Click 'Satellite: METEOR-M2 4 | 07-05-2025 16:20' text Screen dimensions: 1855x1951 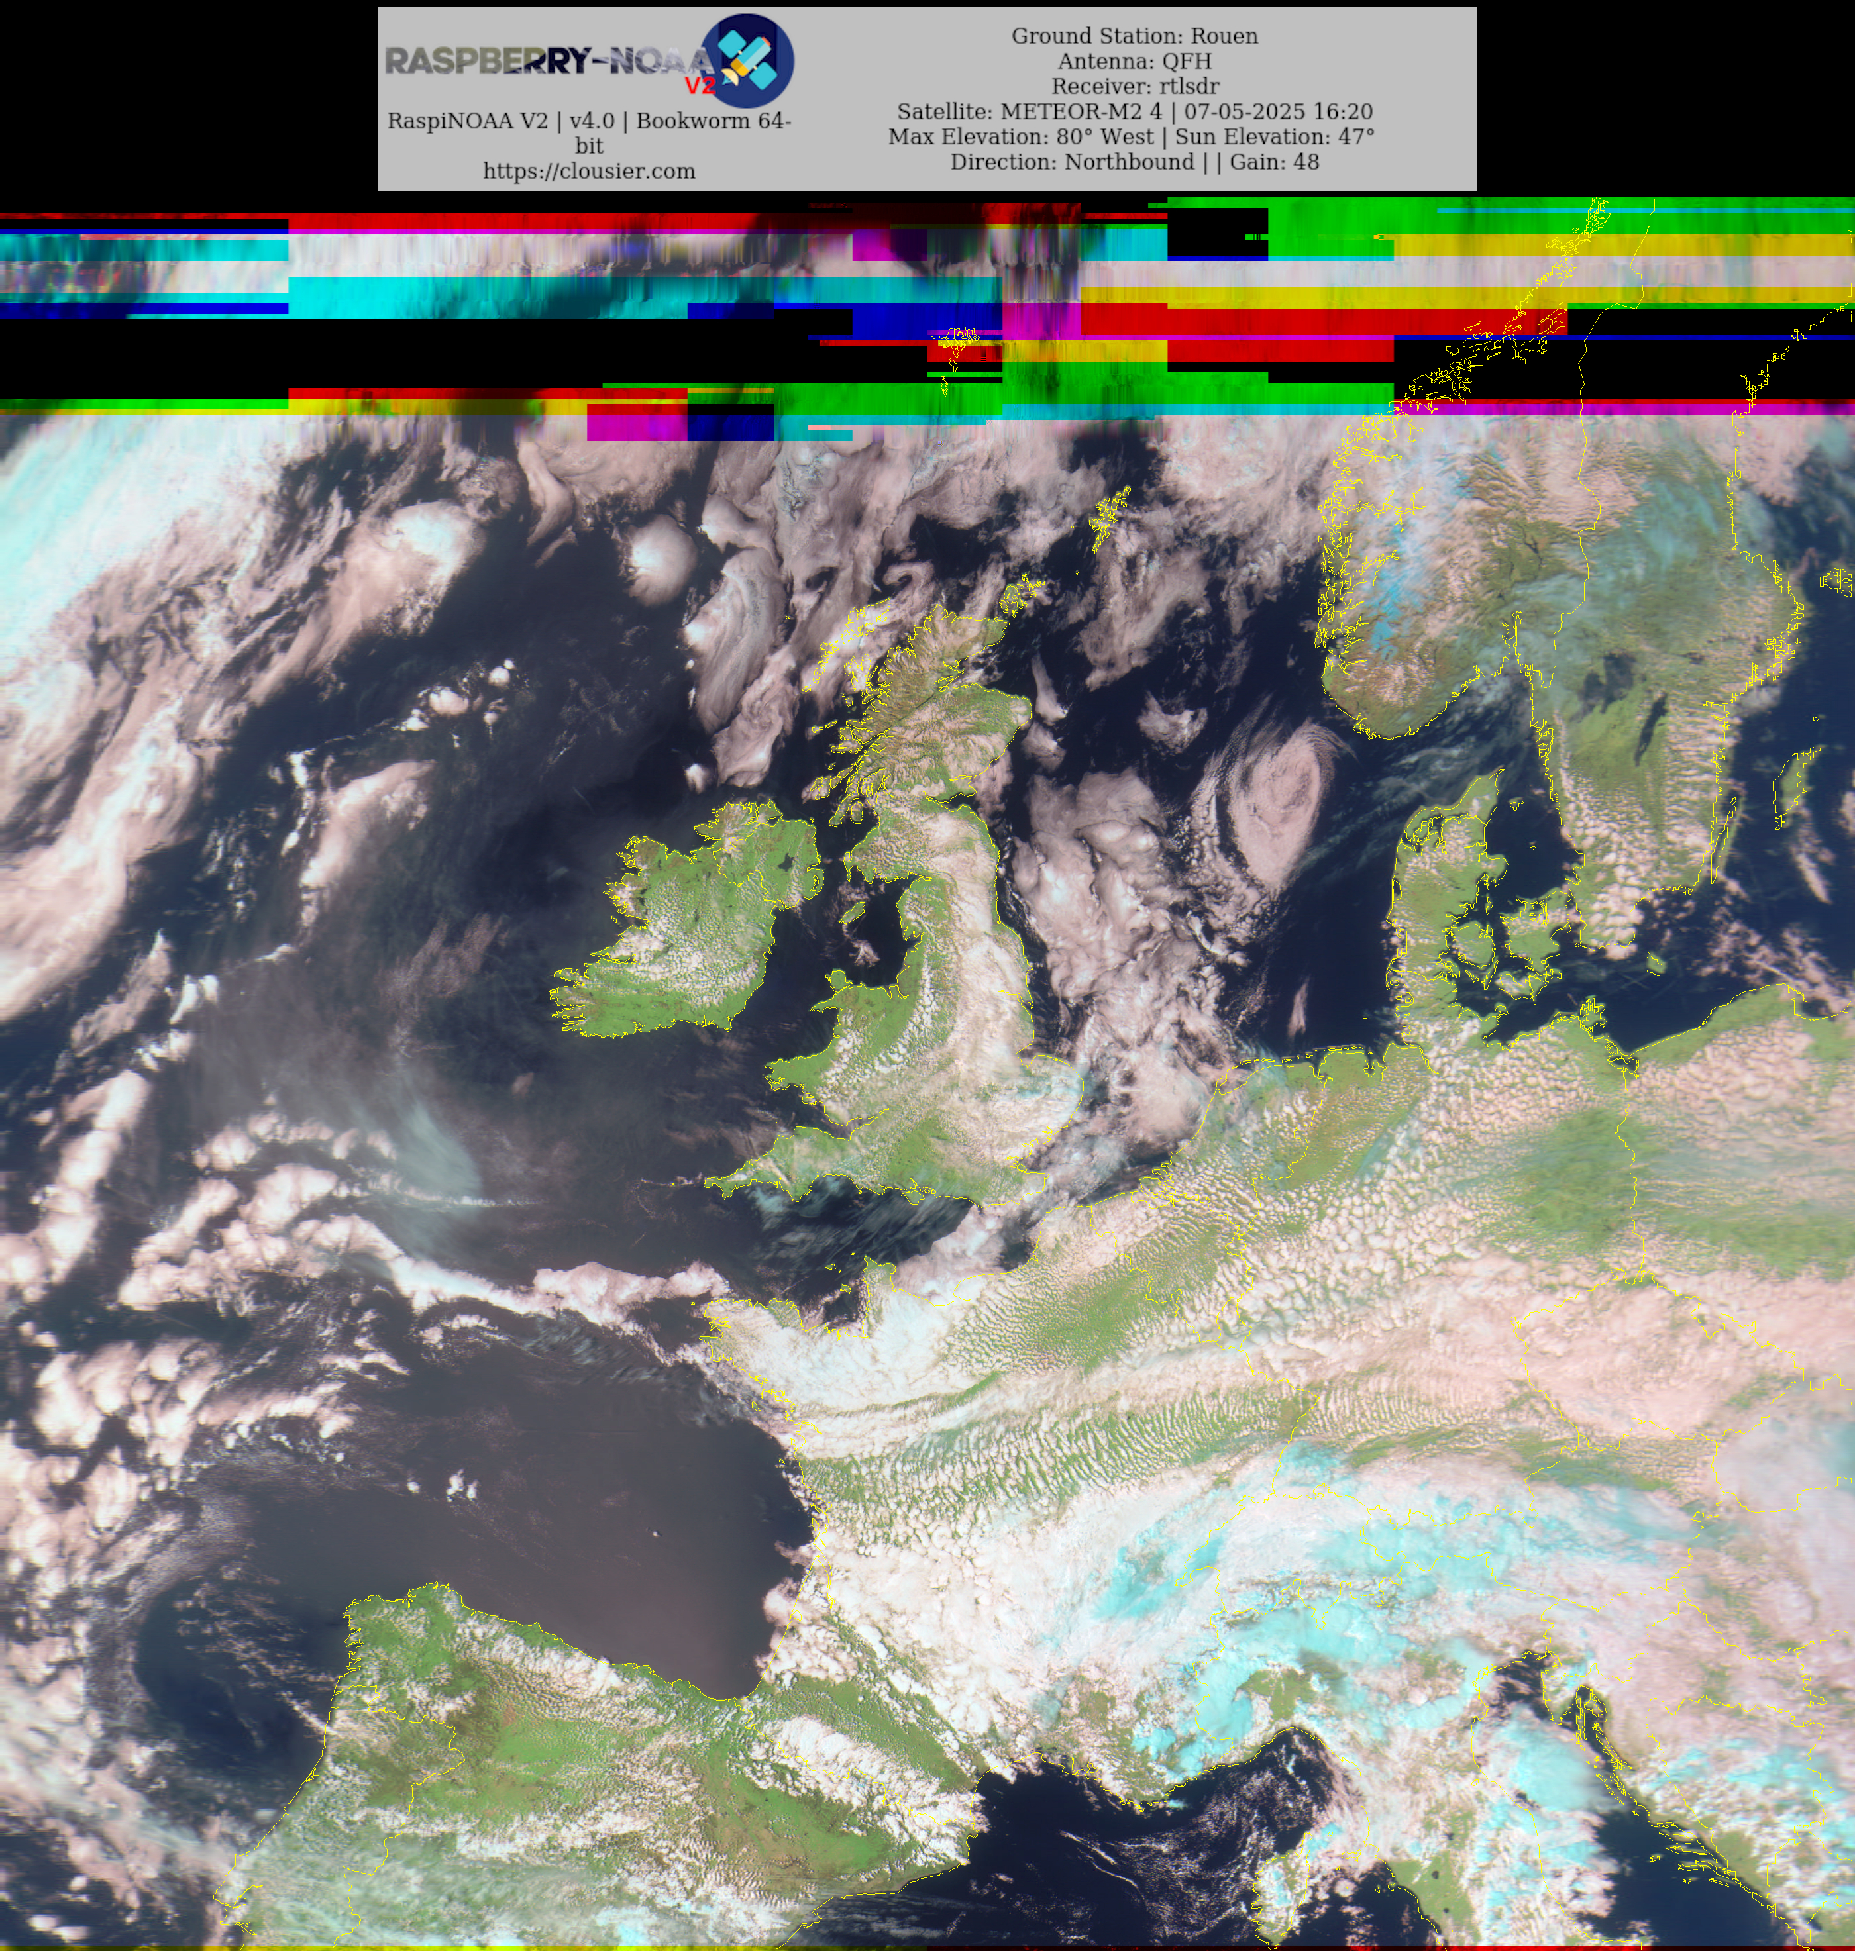point(1135,112)
